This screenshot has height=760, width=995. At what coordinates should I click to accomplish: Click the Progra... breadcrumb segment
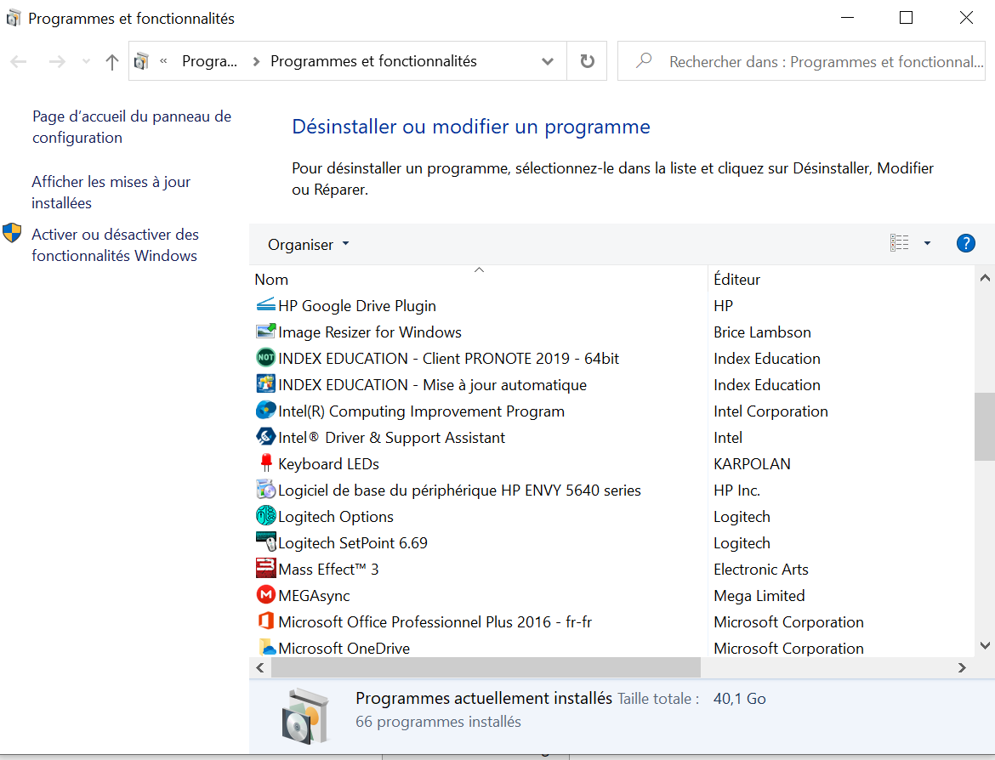(209, 61)
